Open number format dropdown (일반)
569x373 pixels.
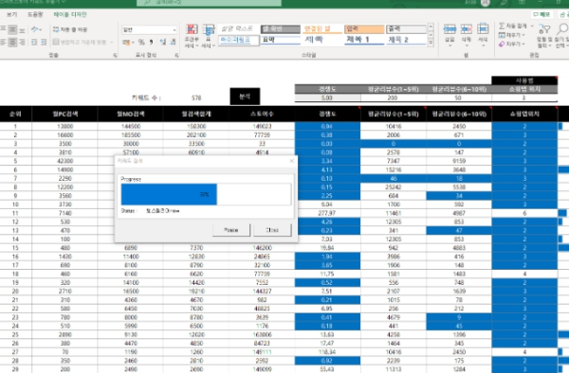tap(150, 29)
